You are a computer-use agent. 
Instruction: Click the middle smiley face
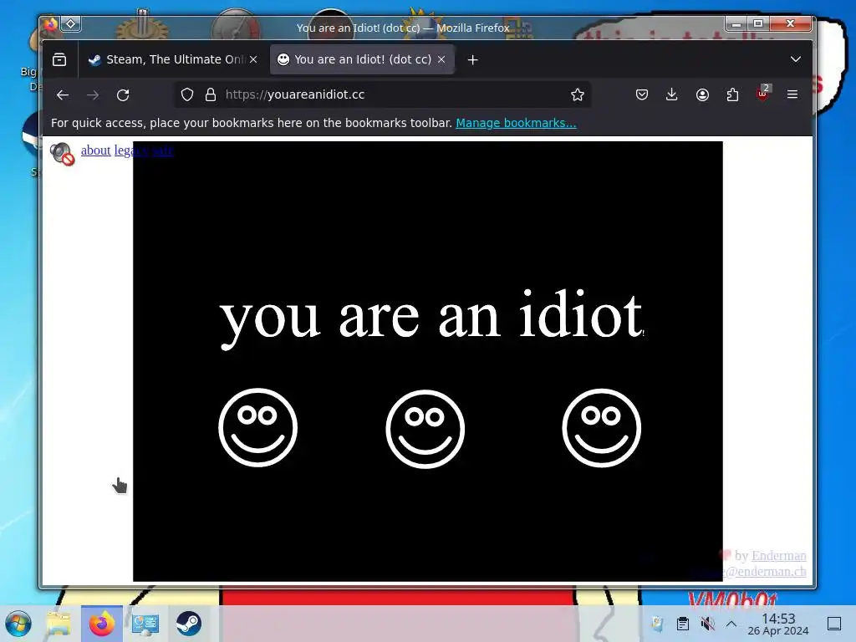click(425, 429)
